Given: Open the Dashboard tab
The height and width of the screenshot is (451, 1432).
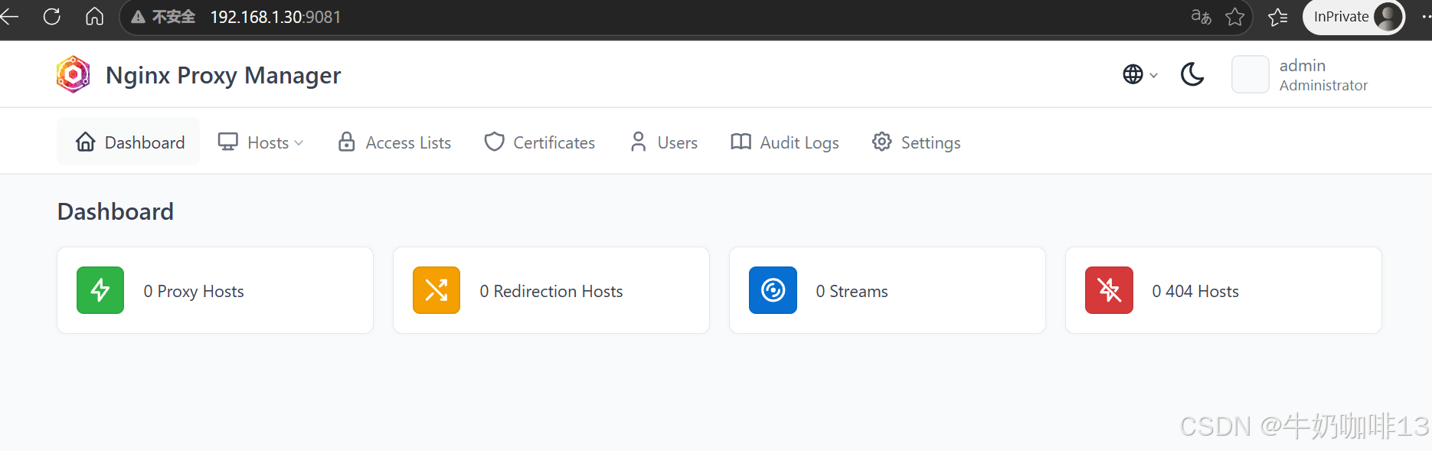Looking at the screenshot, I should 129,142.
